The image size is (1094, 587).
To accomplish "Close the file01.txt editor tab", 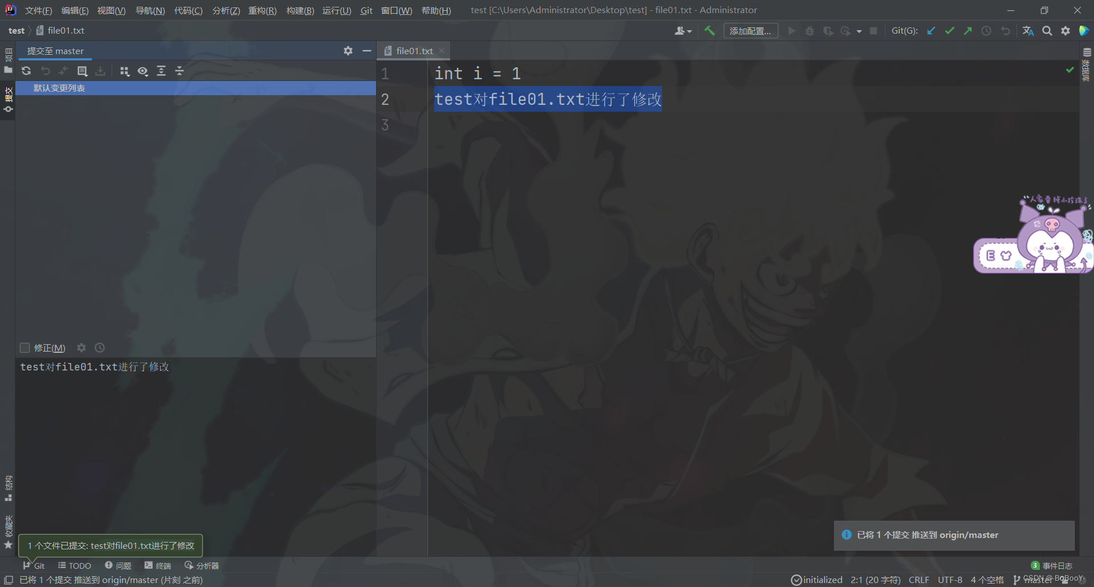I will click(442, 51).
